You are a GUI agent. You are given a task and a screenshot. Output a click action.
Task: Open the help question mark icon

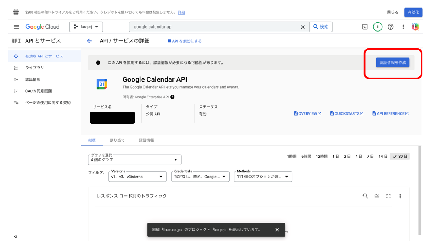390,27
